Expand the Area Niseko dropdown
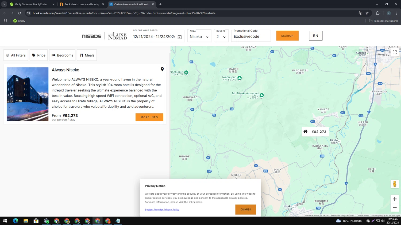This screenshot has height=225, width=401. pos(199,36)
